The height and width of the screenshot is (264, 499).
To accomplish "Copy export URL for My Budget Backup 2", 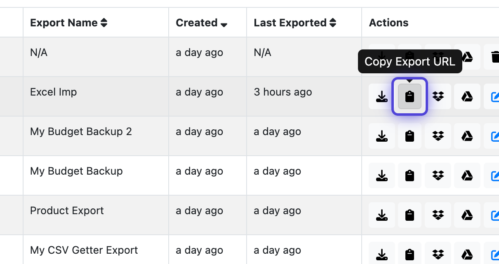I will pos(410,136).
